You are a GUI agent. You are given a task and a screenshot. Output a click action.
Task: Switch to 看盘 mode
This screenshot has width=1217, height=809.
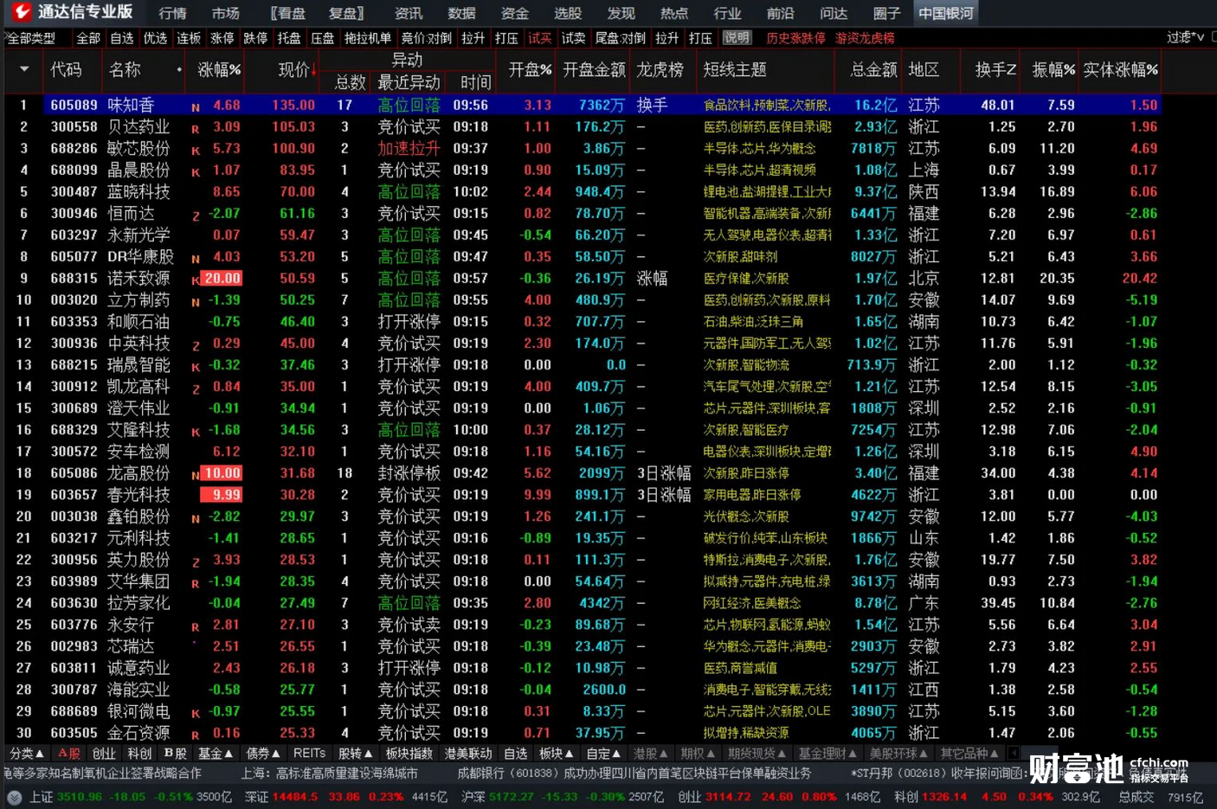(x=287, y=13)
